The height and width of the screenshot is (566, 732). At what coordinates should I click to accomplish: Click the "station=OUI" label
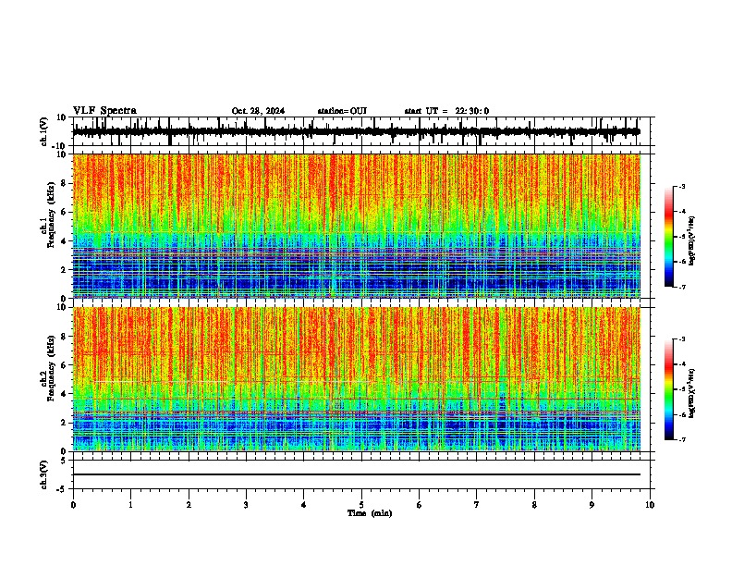pos(342,111)
